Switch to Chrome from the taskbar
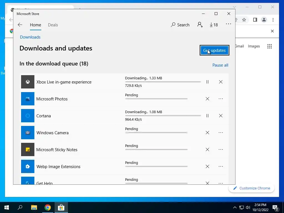 48,207
